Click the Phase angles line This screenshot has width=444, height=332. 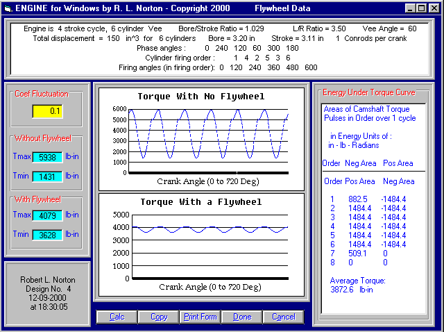[x=218, y=48]
